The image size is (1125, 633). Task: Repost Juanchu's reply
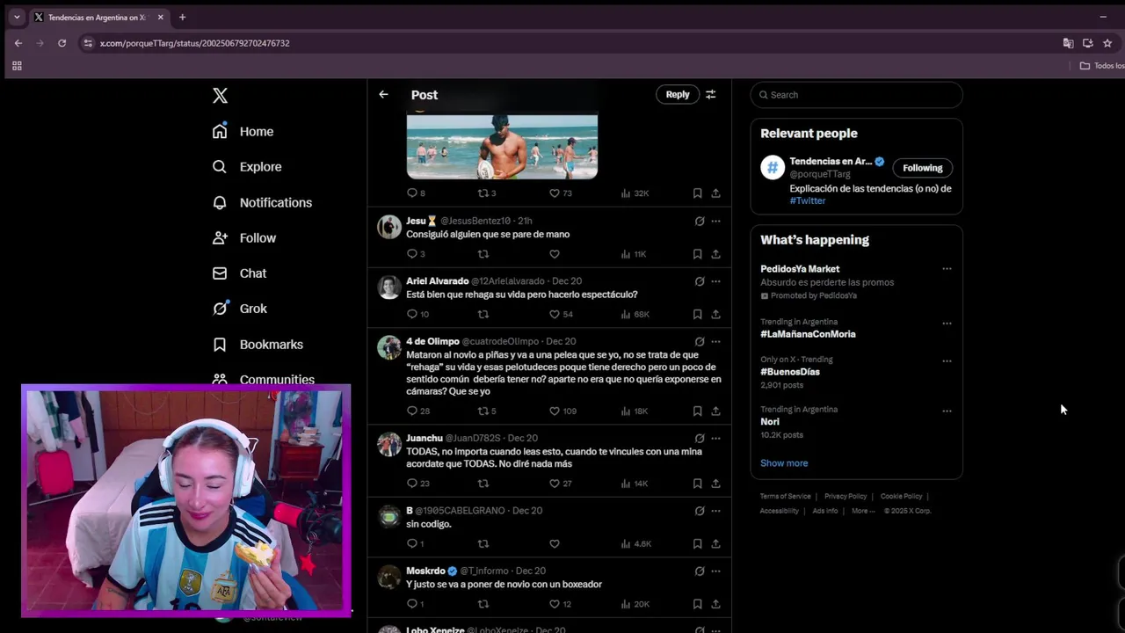tap(483, 484)
